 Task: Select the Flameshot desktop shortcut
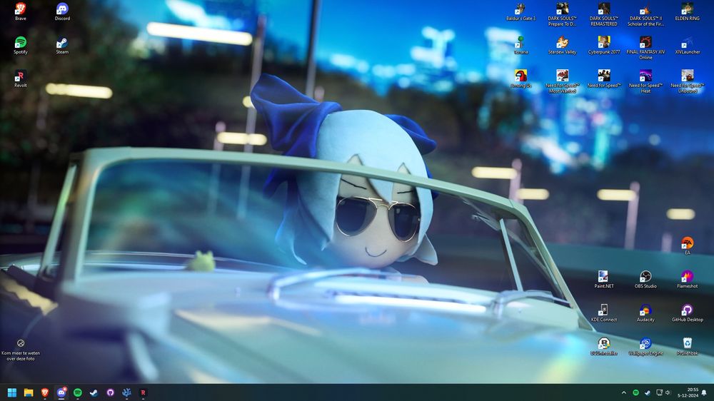687,279
